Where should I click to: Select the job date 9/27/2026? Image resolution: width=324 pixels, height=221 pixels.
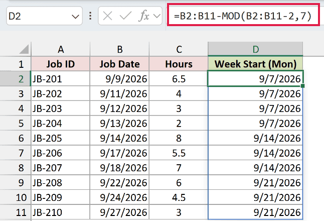(120, 212)
